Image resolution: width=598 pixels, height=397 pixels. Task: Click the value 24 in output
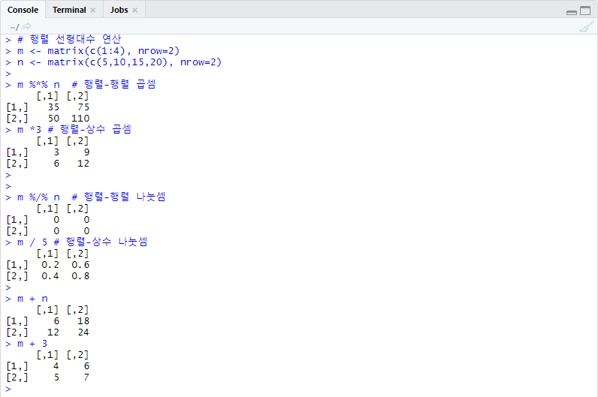[x=83, y=332]
